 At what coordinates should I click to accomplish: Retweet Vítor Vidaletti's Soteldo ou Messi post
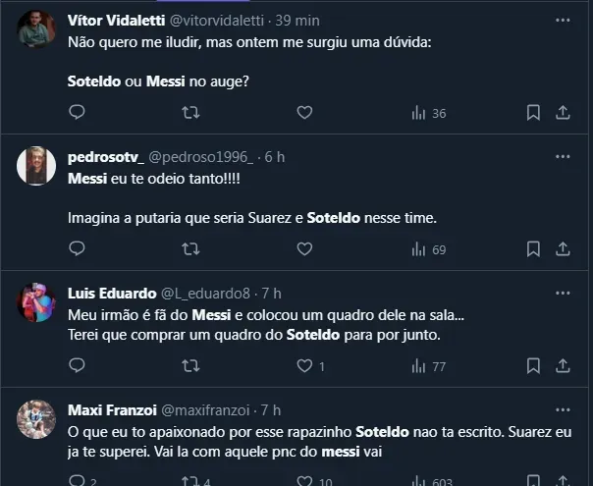(190, 113)
